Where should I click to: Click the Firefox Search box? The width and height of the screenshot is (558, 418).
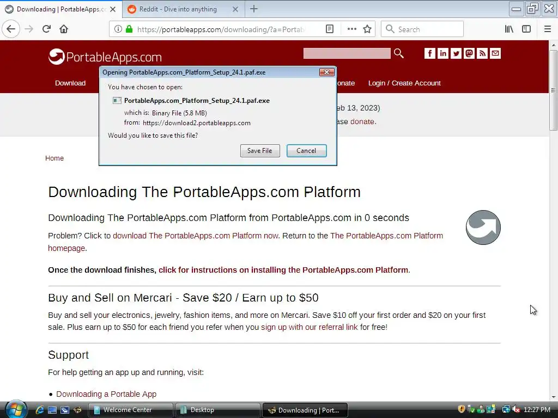[422, 29]
